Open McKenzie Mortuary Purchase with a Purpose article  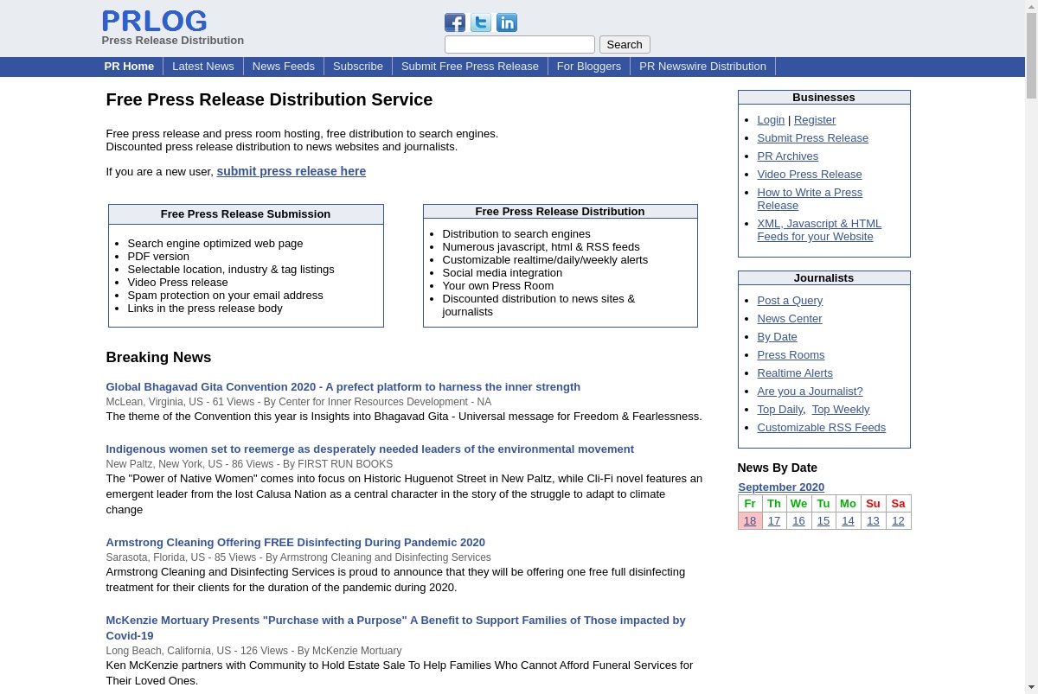[395, 628]
